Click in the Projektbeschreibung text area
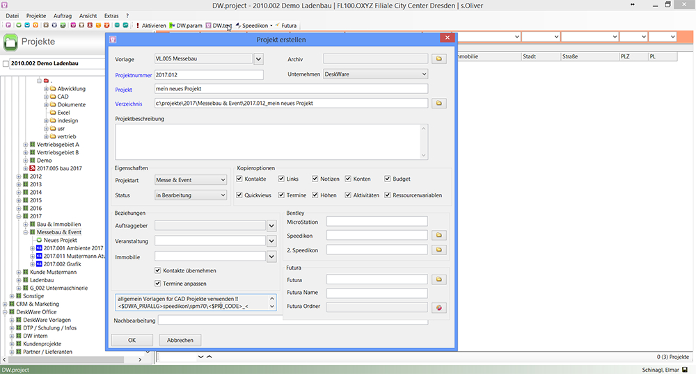The width and height of the screenshot is (696, 374). tap(271, 142)
